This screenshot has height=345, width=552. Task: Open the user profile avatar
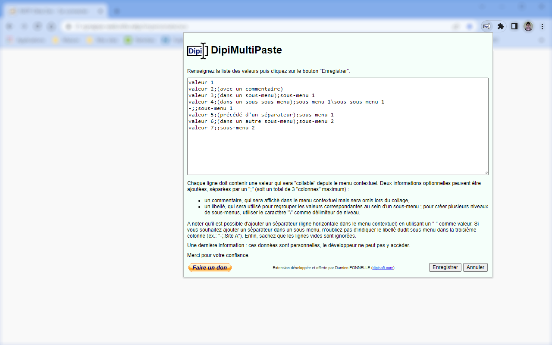point(528,26)
